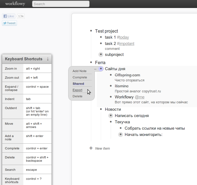Choose Add Note from the popup menu

pyautogui.click(x=79, y=71)
